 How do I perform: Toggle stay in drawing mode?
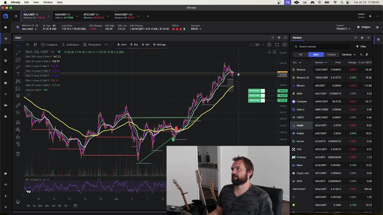click(x=18, y=130)
